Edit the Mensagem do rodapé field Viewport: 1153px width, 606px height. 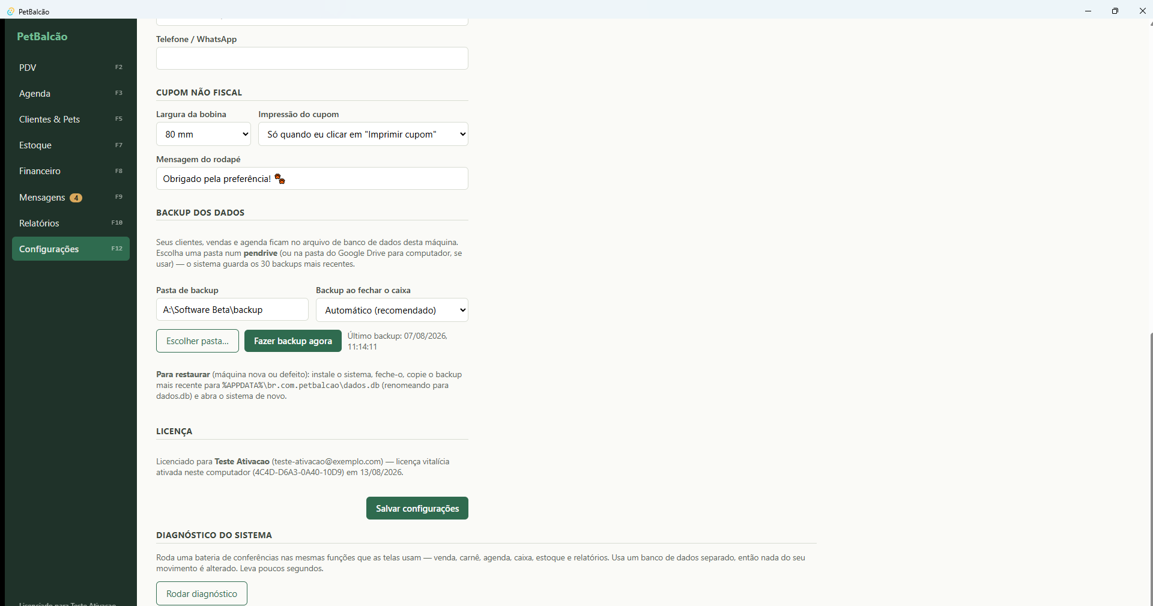click(x=312, y=178)
